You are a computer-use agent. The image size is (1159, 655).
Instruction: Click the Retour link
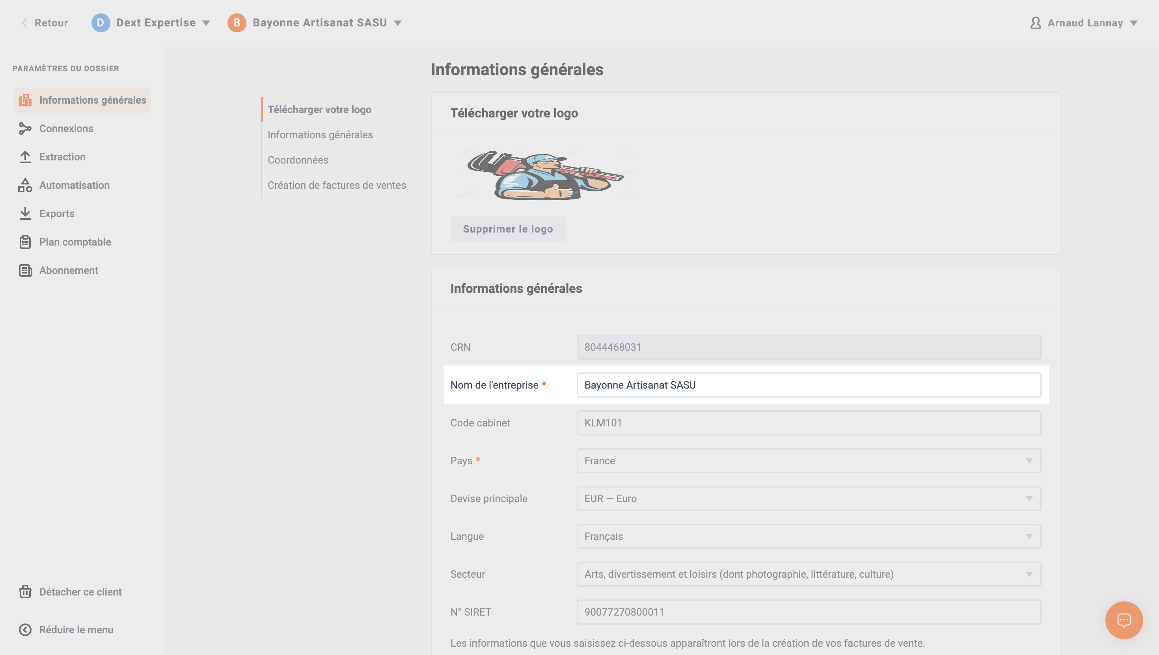[x=51, y=22]
